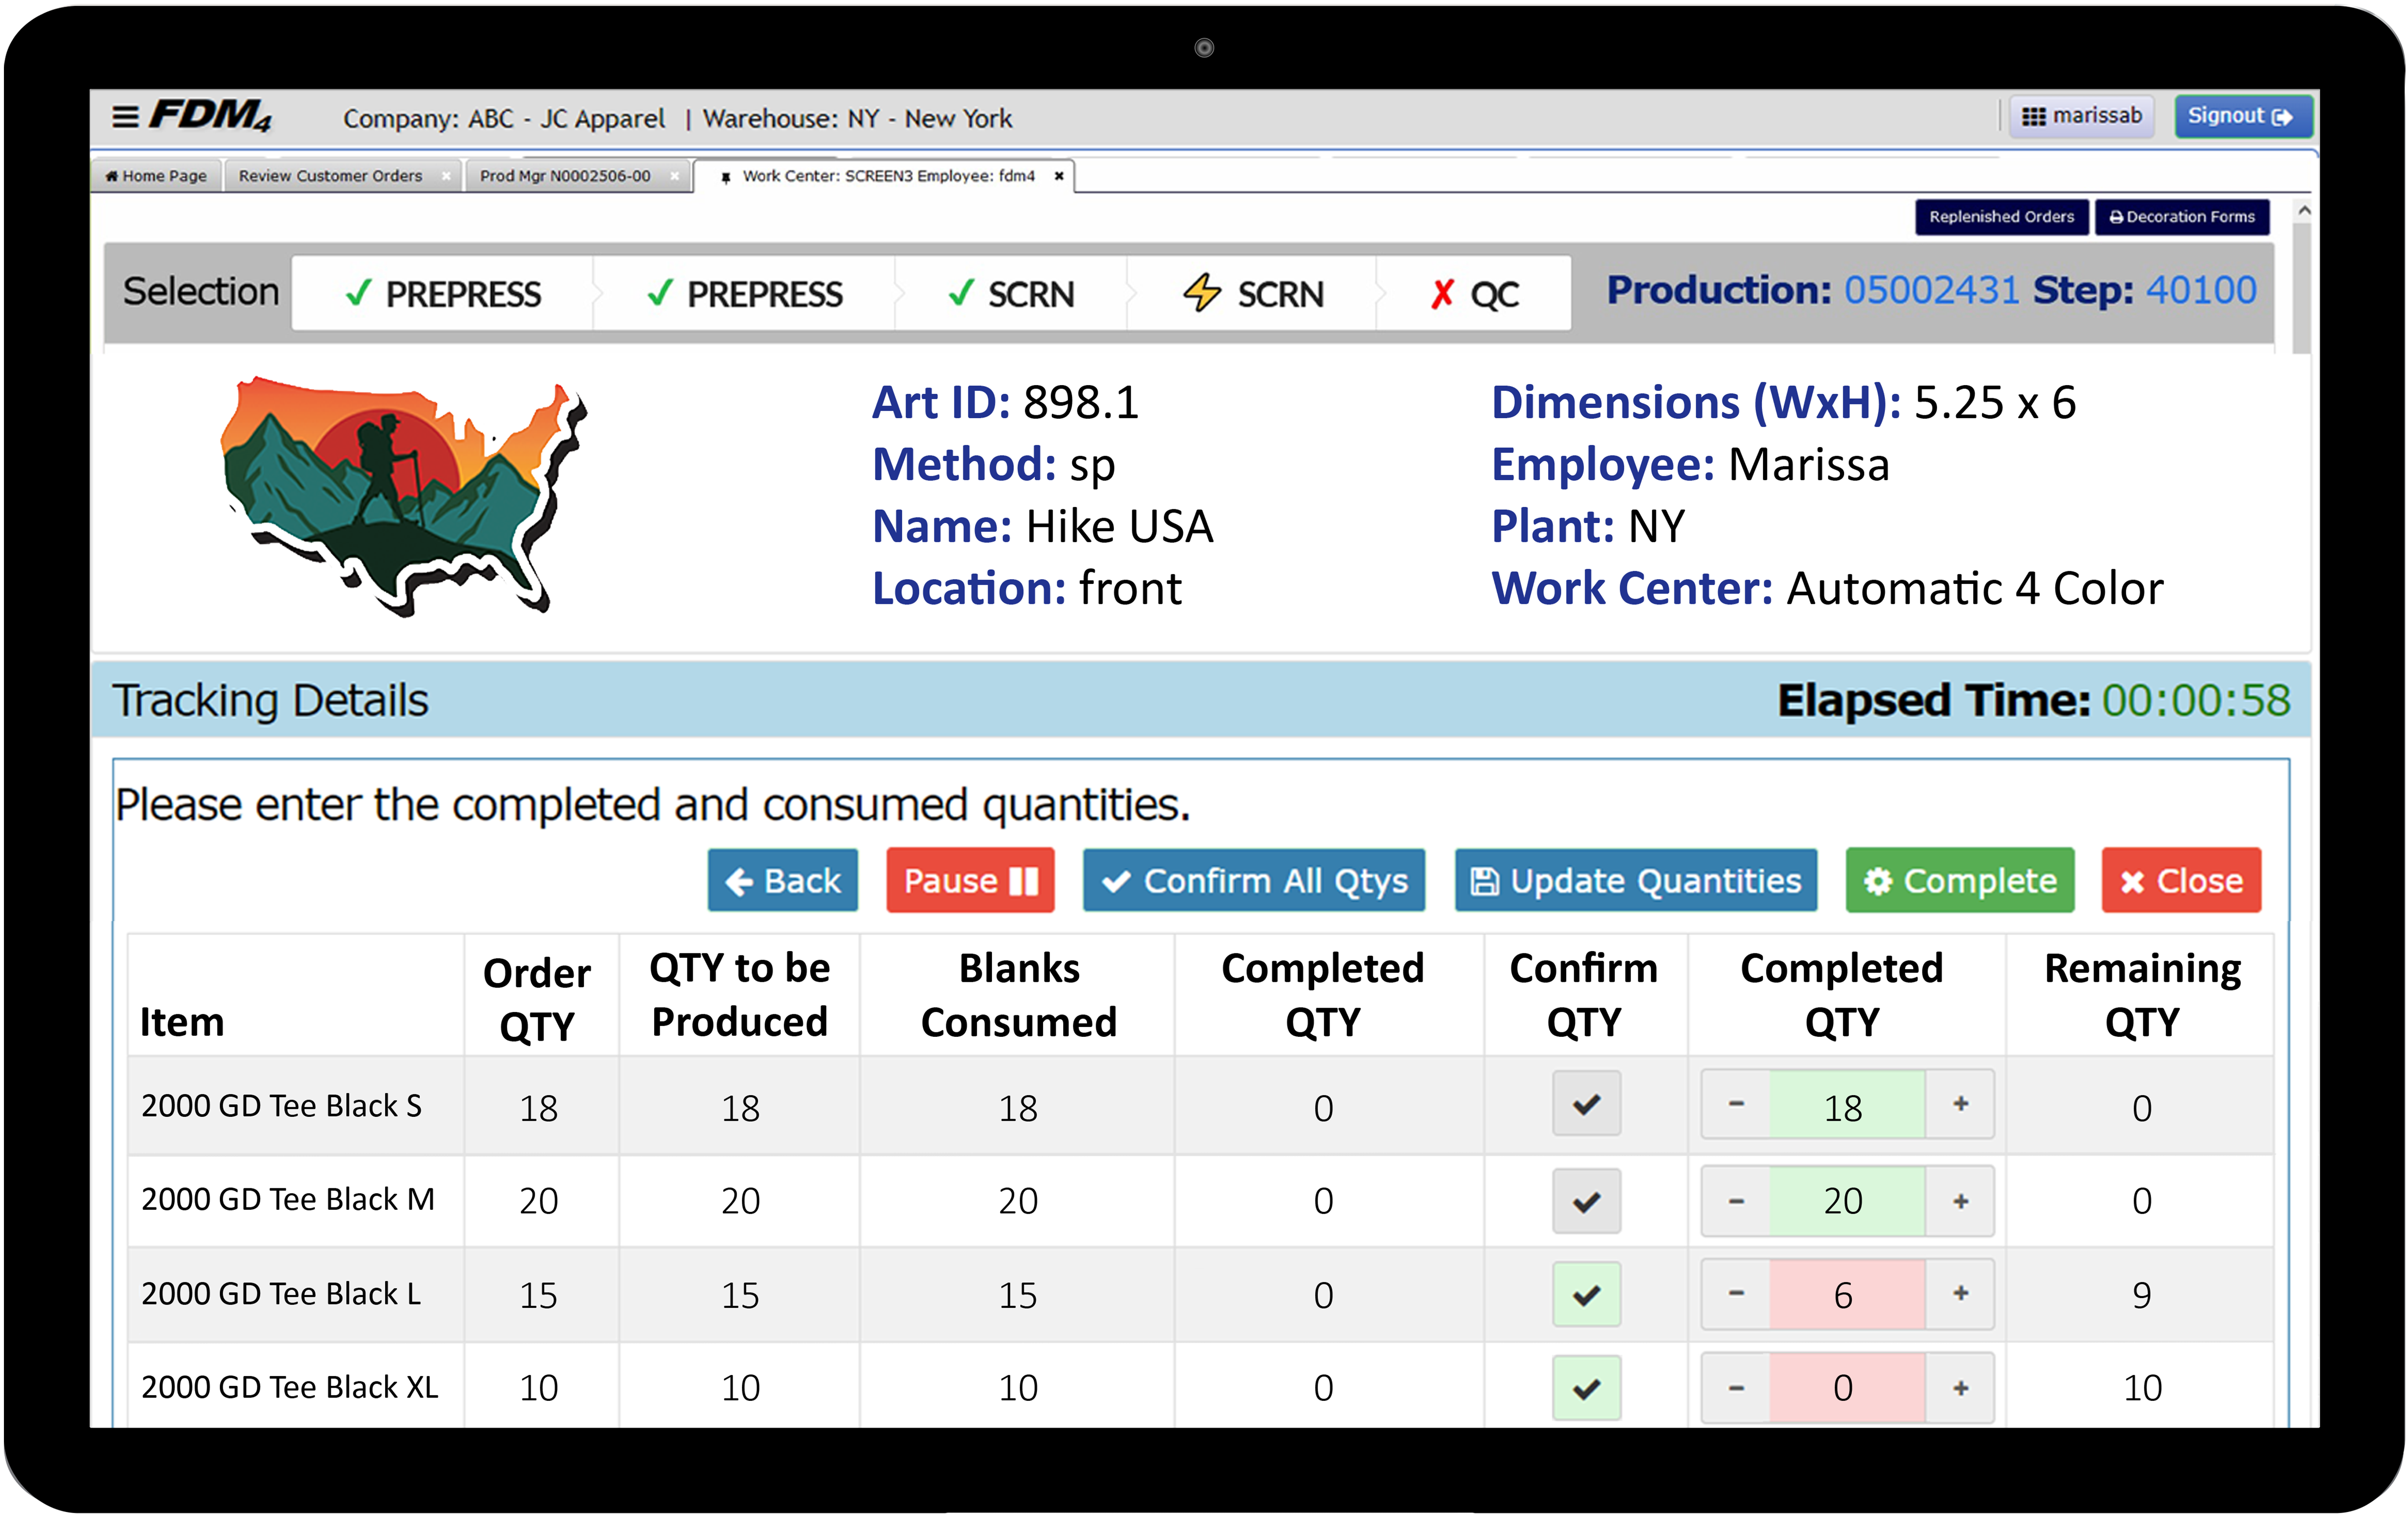Click the lightning bolt SCRN step

[x=1253, y=294]
